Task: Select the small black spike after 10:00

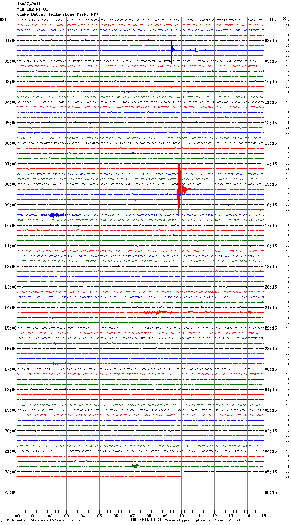Action: [78, 225]
